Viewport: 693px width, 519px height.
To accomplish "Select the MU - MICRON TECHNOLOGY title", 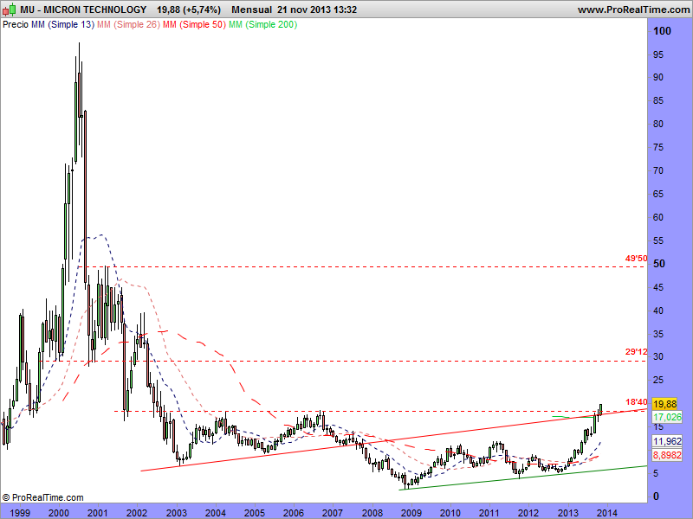I will 83,10.
